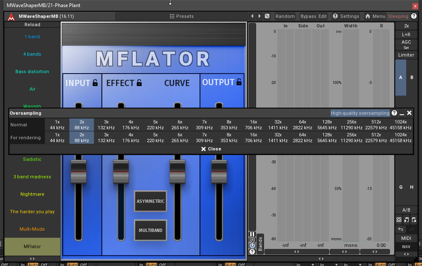Click the Random button
The width and height of the screenshot is (422, 266).
(285, 16)
